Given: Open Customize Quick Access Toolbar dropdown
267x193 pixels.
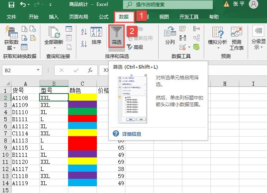Looking at the screenshot, I should 50,5.
